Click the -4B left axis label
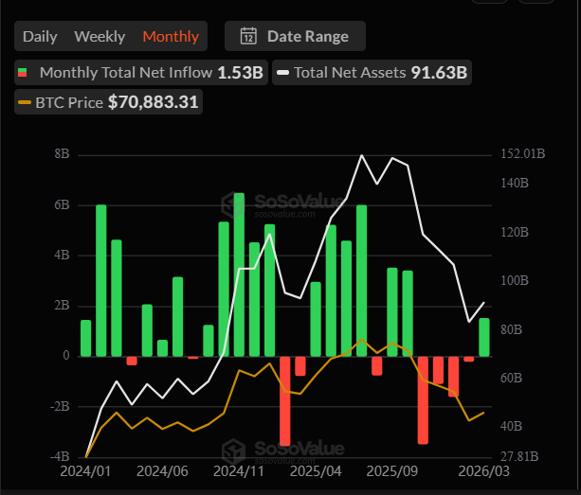Screen dimensions: 581x495 tap(60, 456)
